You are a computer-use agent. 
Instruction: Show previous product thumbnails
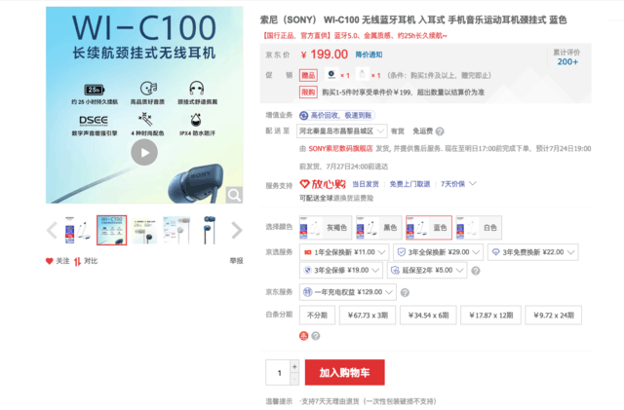tap(52, 230)
